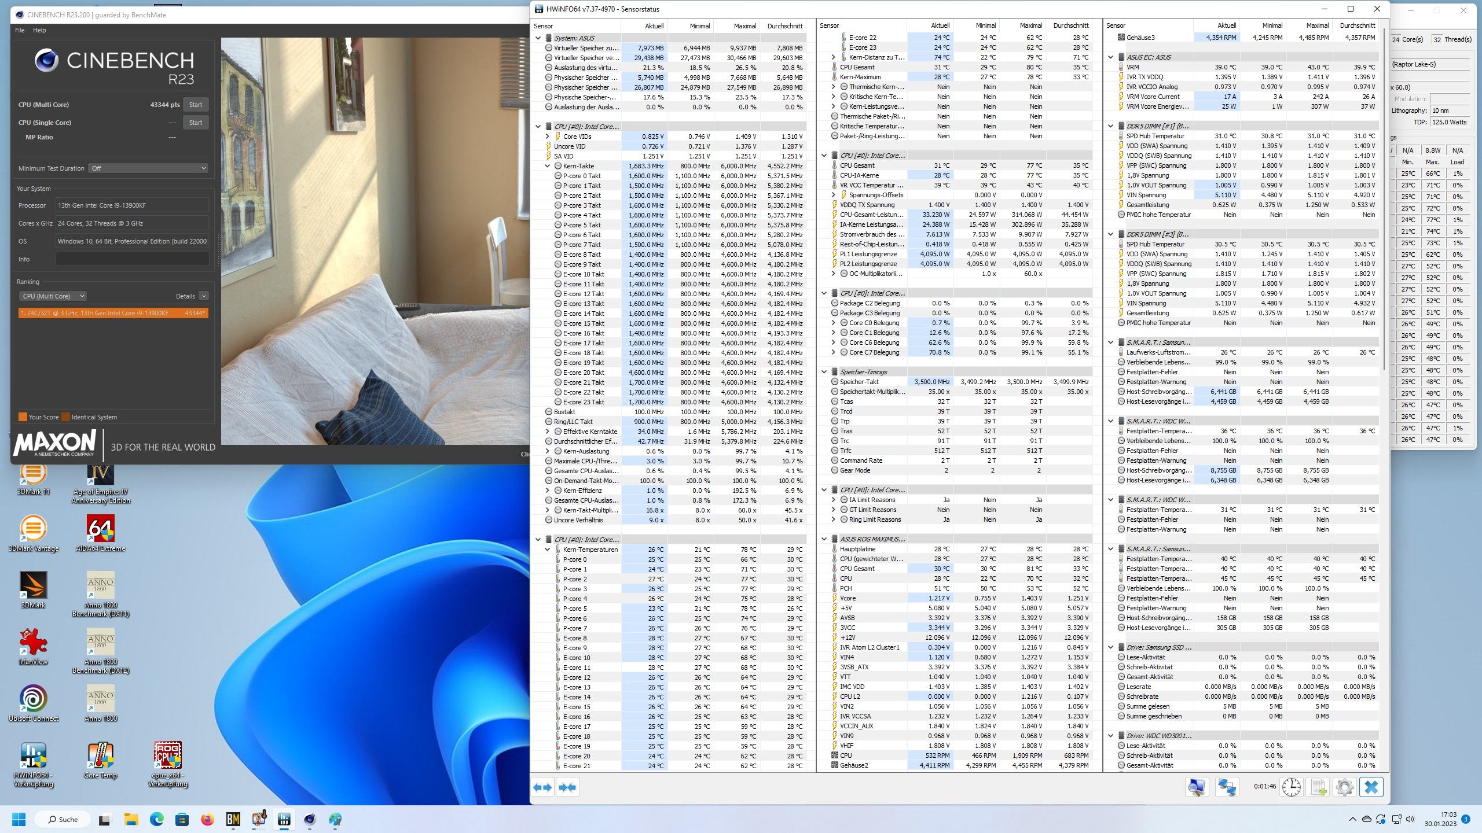Click the Cinebench taskbar icon
Image resolution: width=1482 pixels, height=833 pixels.
click(x=310, y=819)
